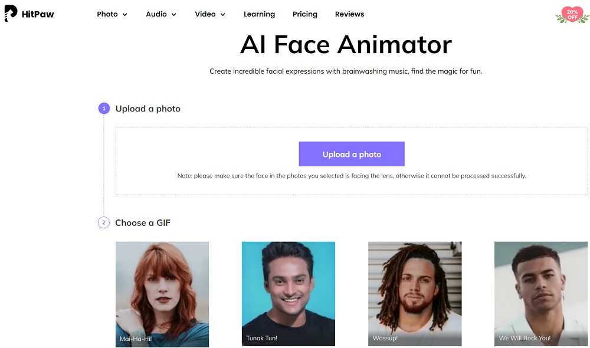Open the Learning menu item
Viewport: 590px width, 348px height.
(x=259, y=14)
